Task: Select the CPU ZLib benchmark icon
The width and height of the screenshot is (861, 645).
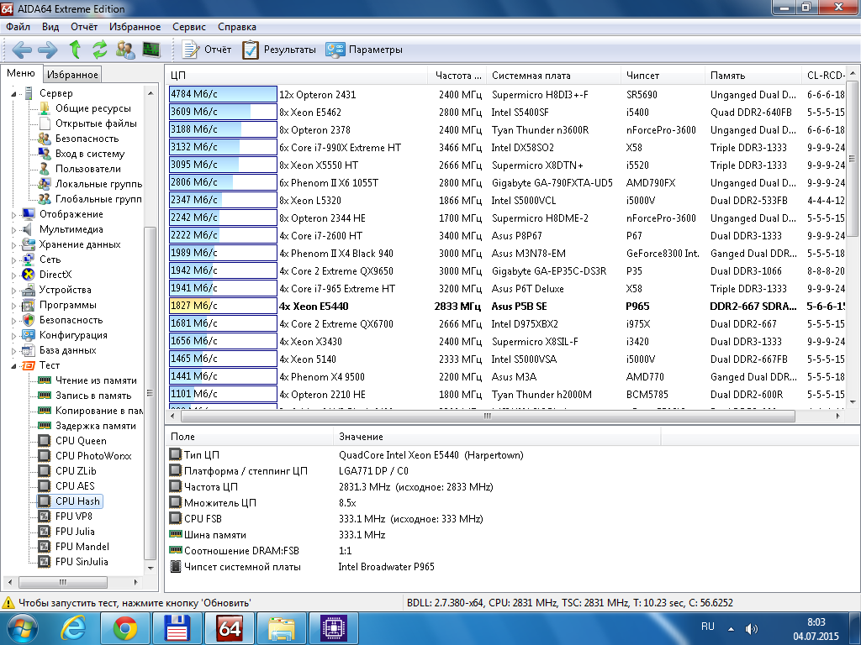Action: click(x=45, y=470)
